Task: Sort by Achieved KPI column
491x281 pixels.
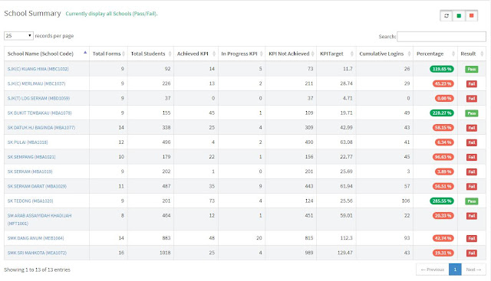Action: [x=196, y=54]
